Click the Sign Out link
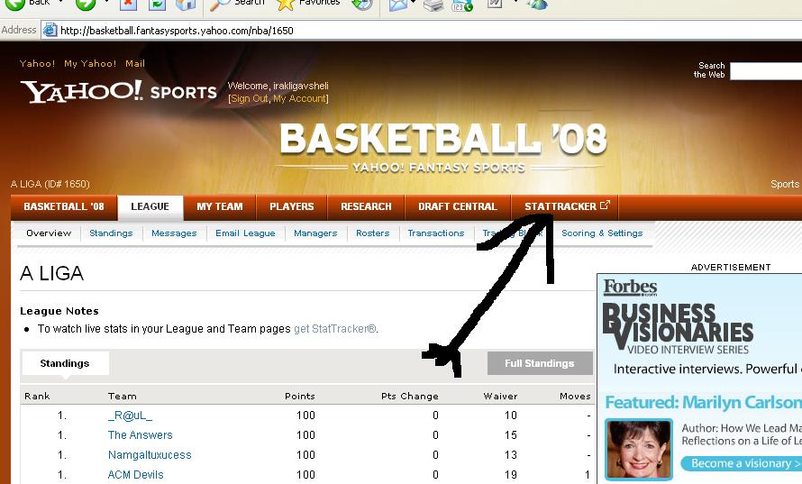 (x=250, y=98)
